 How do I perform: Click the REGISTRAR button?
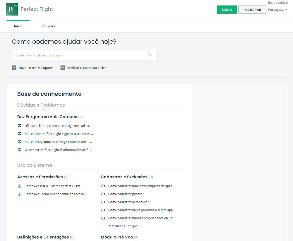point(252,10)
